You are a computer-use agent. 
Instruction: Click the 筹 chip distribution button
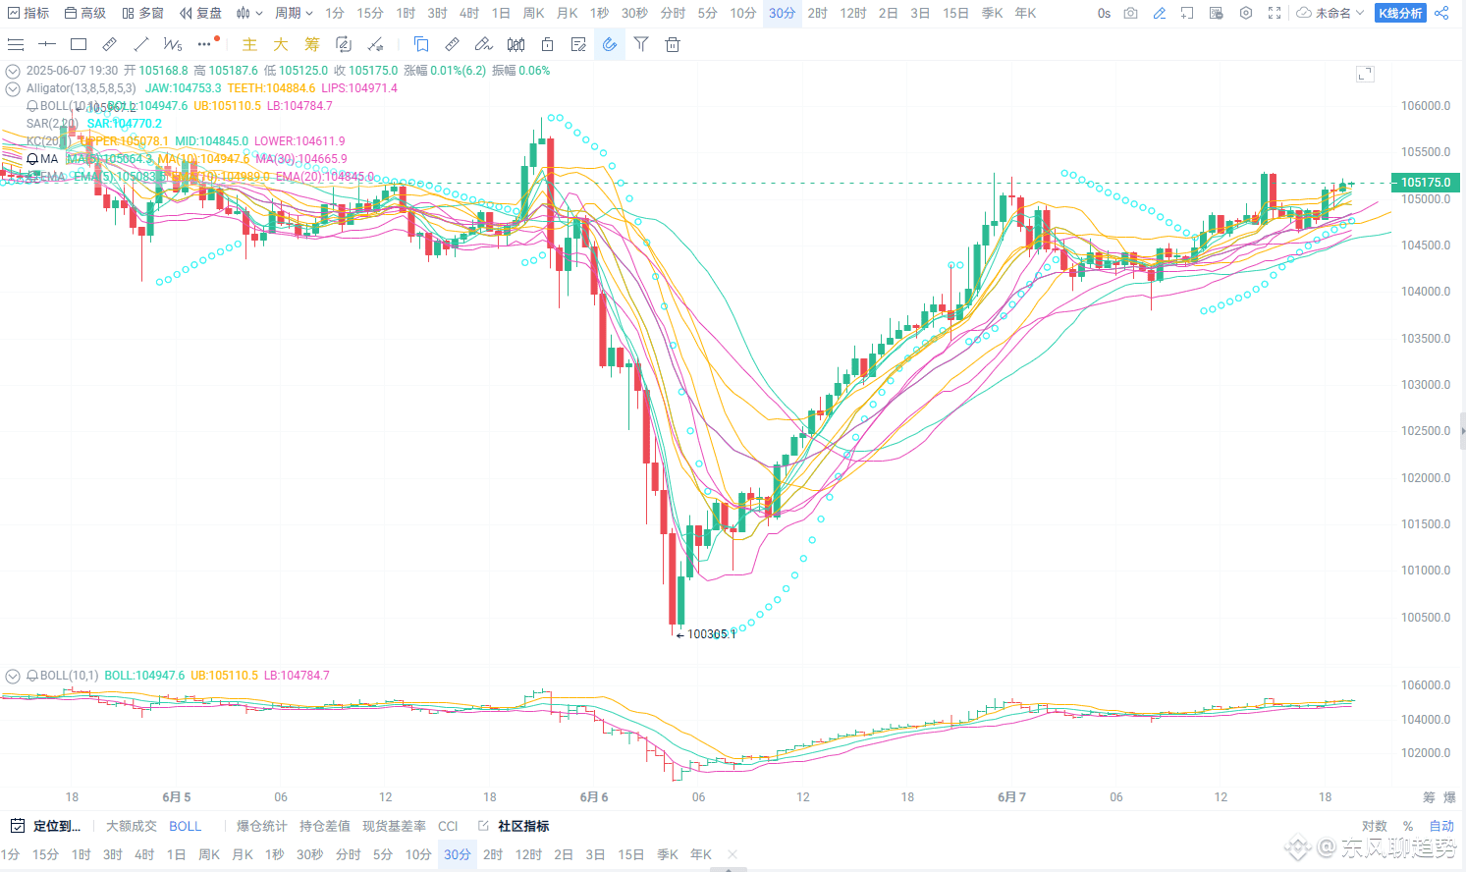pos(312,44)
